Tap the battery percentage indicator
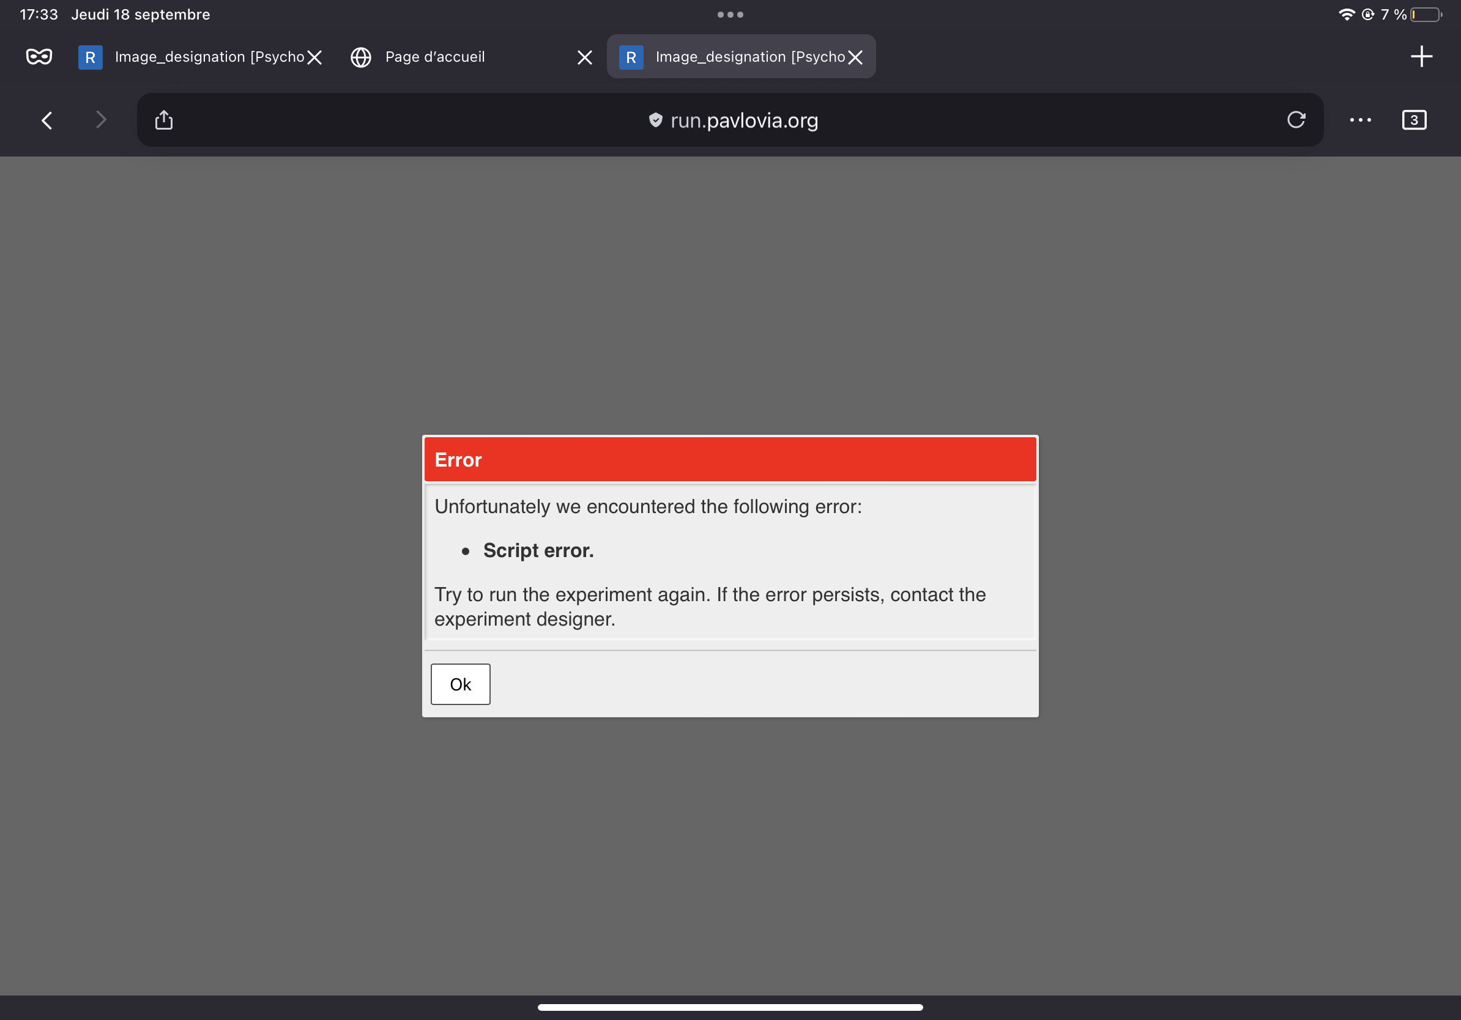Viewport: 1461px width, 1020px height. (x=1394, y=15)
